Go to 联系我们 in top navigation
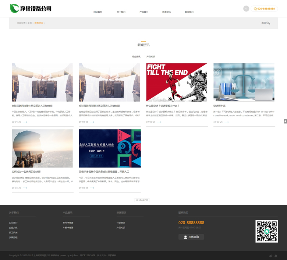The height and width of the screenshot is (260, 287). pos(189,12)
